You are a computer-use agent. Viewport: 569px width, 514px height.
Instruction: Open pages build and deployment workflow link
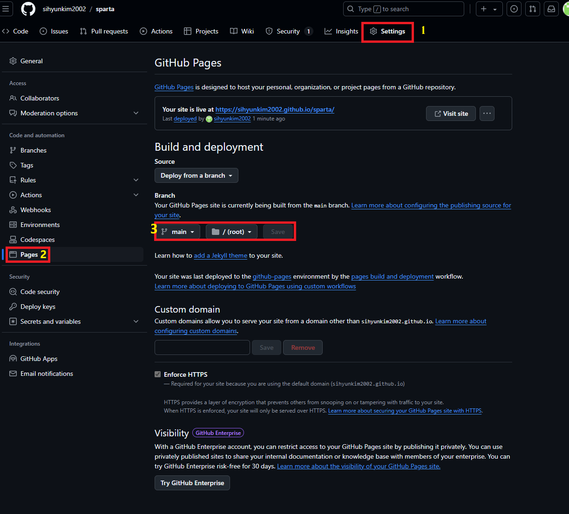coord(393,276)
